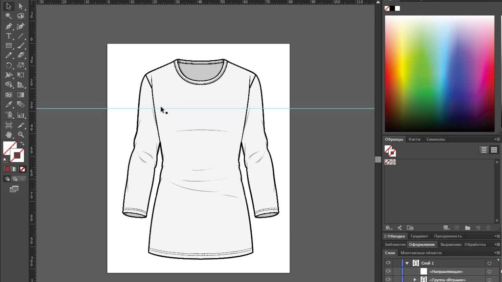Select the Selection (black arrow) tool
The image size is (502, 282).
(x=9, y=6)
